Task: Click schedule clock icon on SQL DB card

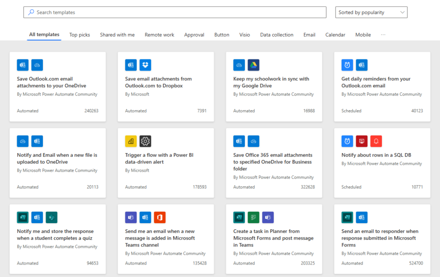Action: 347,141
